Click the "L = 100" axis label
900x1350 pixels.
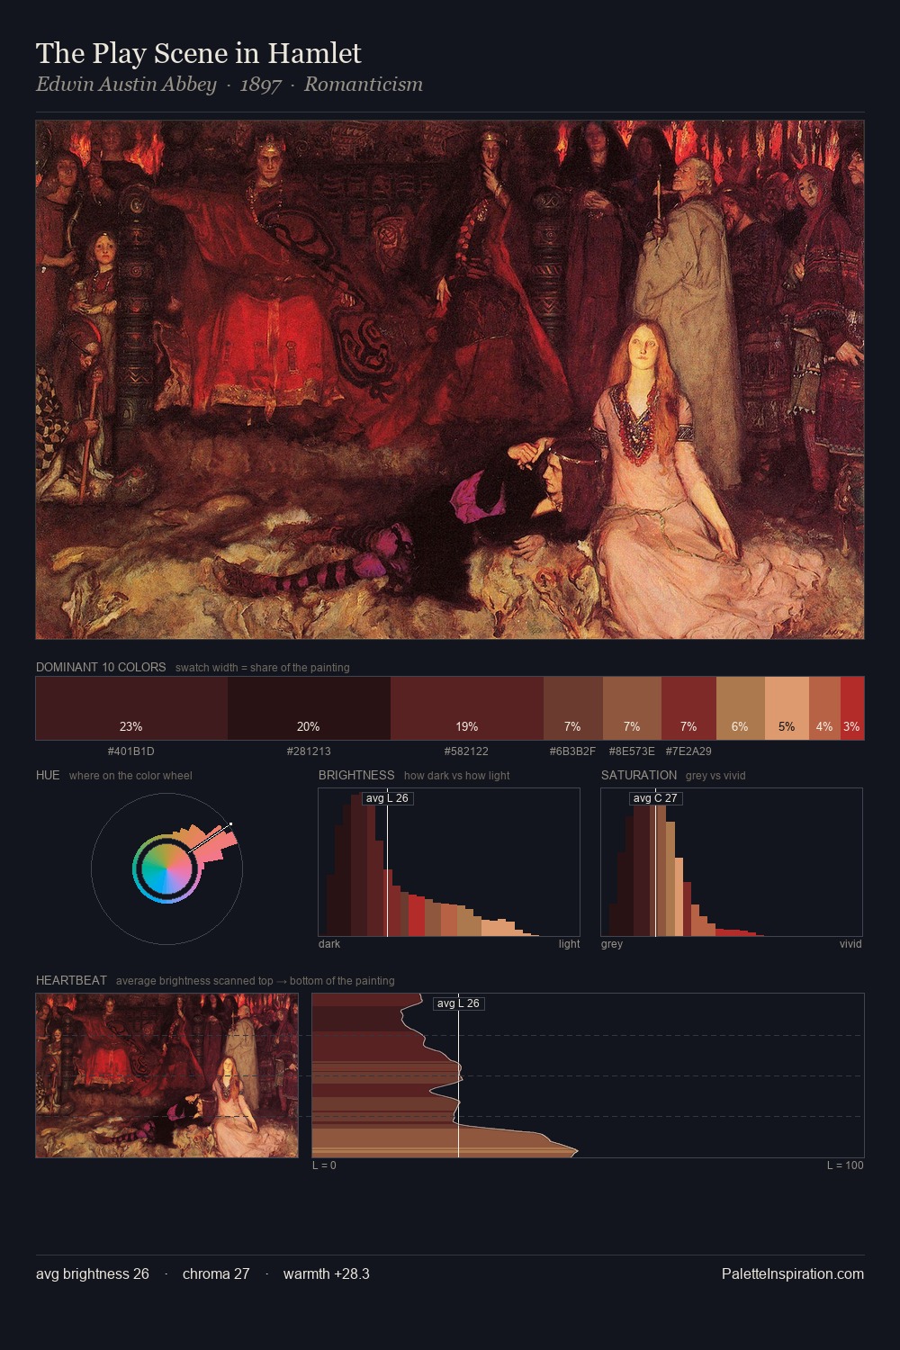pos(845,1165)
